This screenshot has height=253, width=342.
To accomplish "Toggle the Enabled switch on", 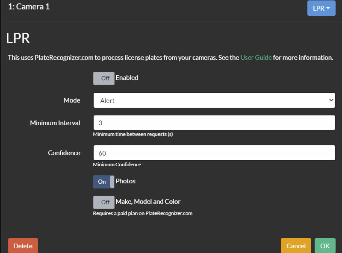I will (104, 78).
